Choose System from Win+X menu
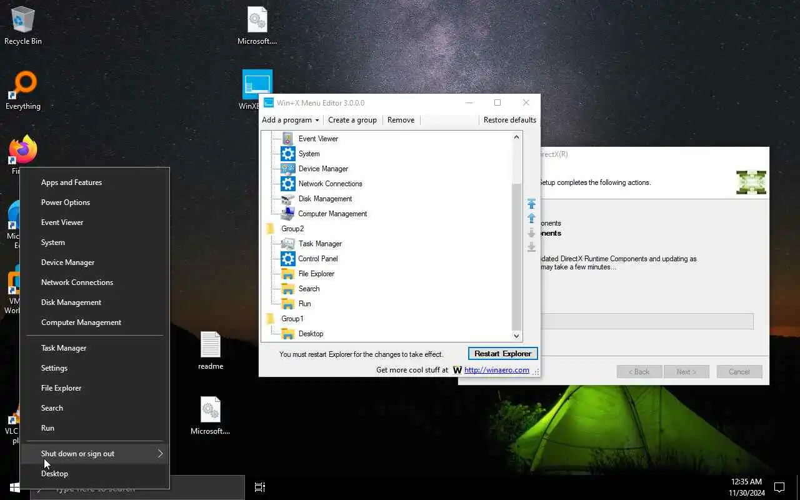 pyautogui.click(x=95, y=242)
